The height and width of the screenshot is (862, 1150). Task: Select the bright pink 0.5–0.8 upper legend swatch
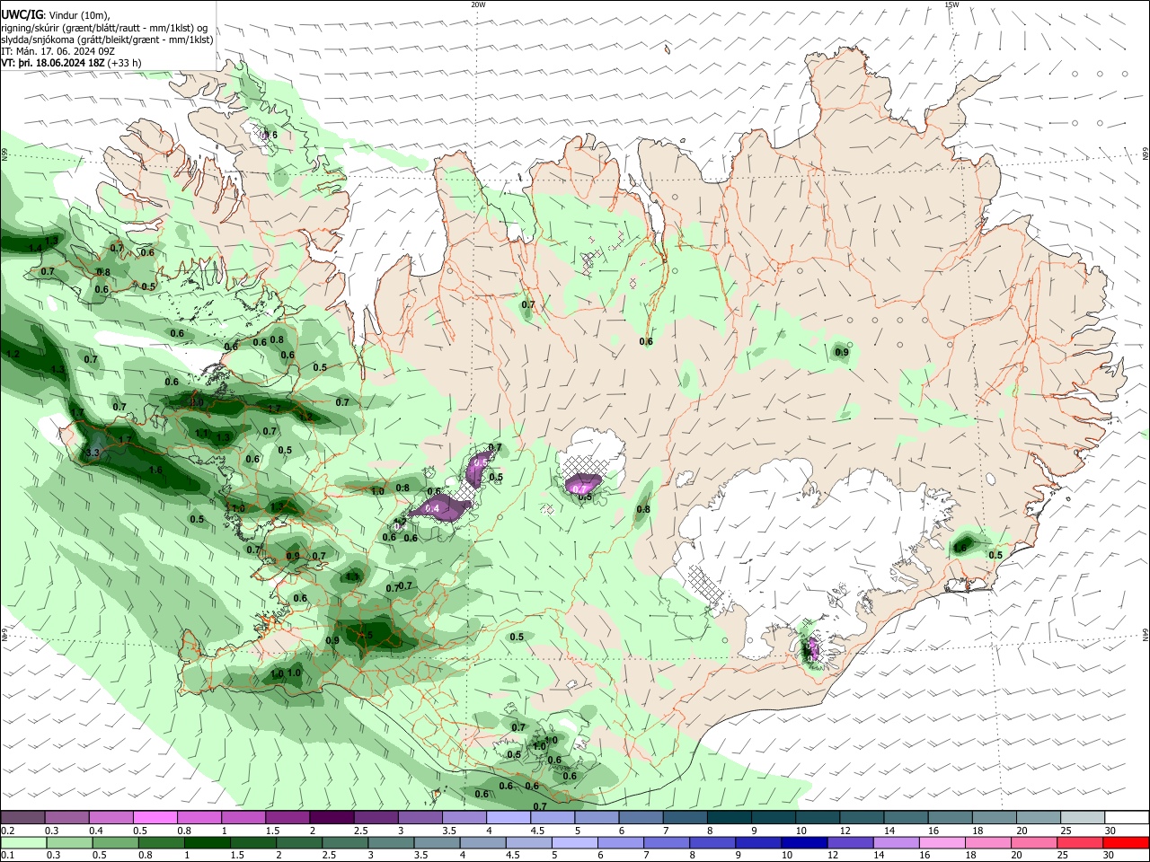155,818
